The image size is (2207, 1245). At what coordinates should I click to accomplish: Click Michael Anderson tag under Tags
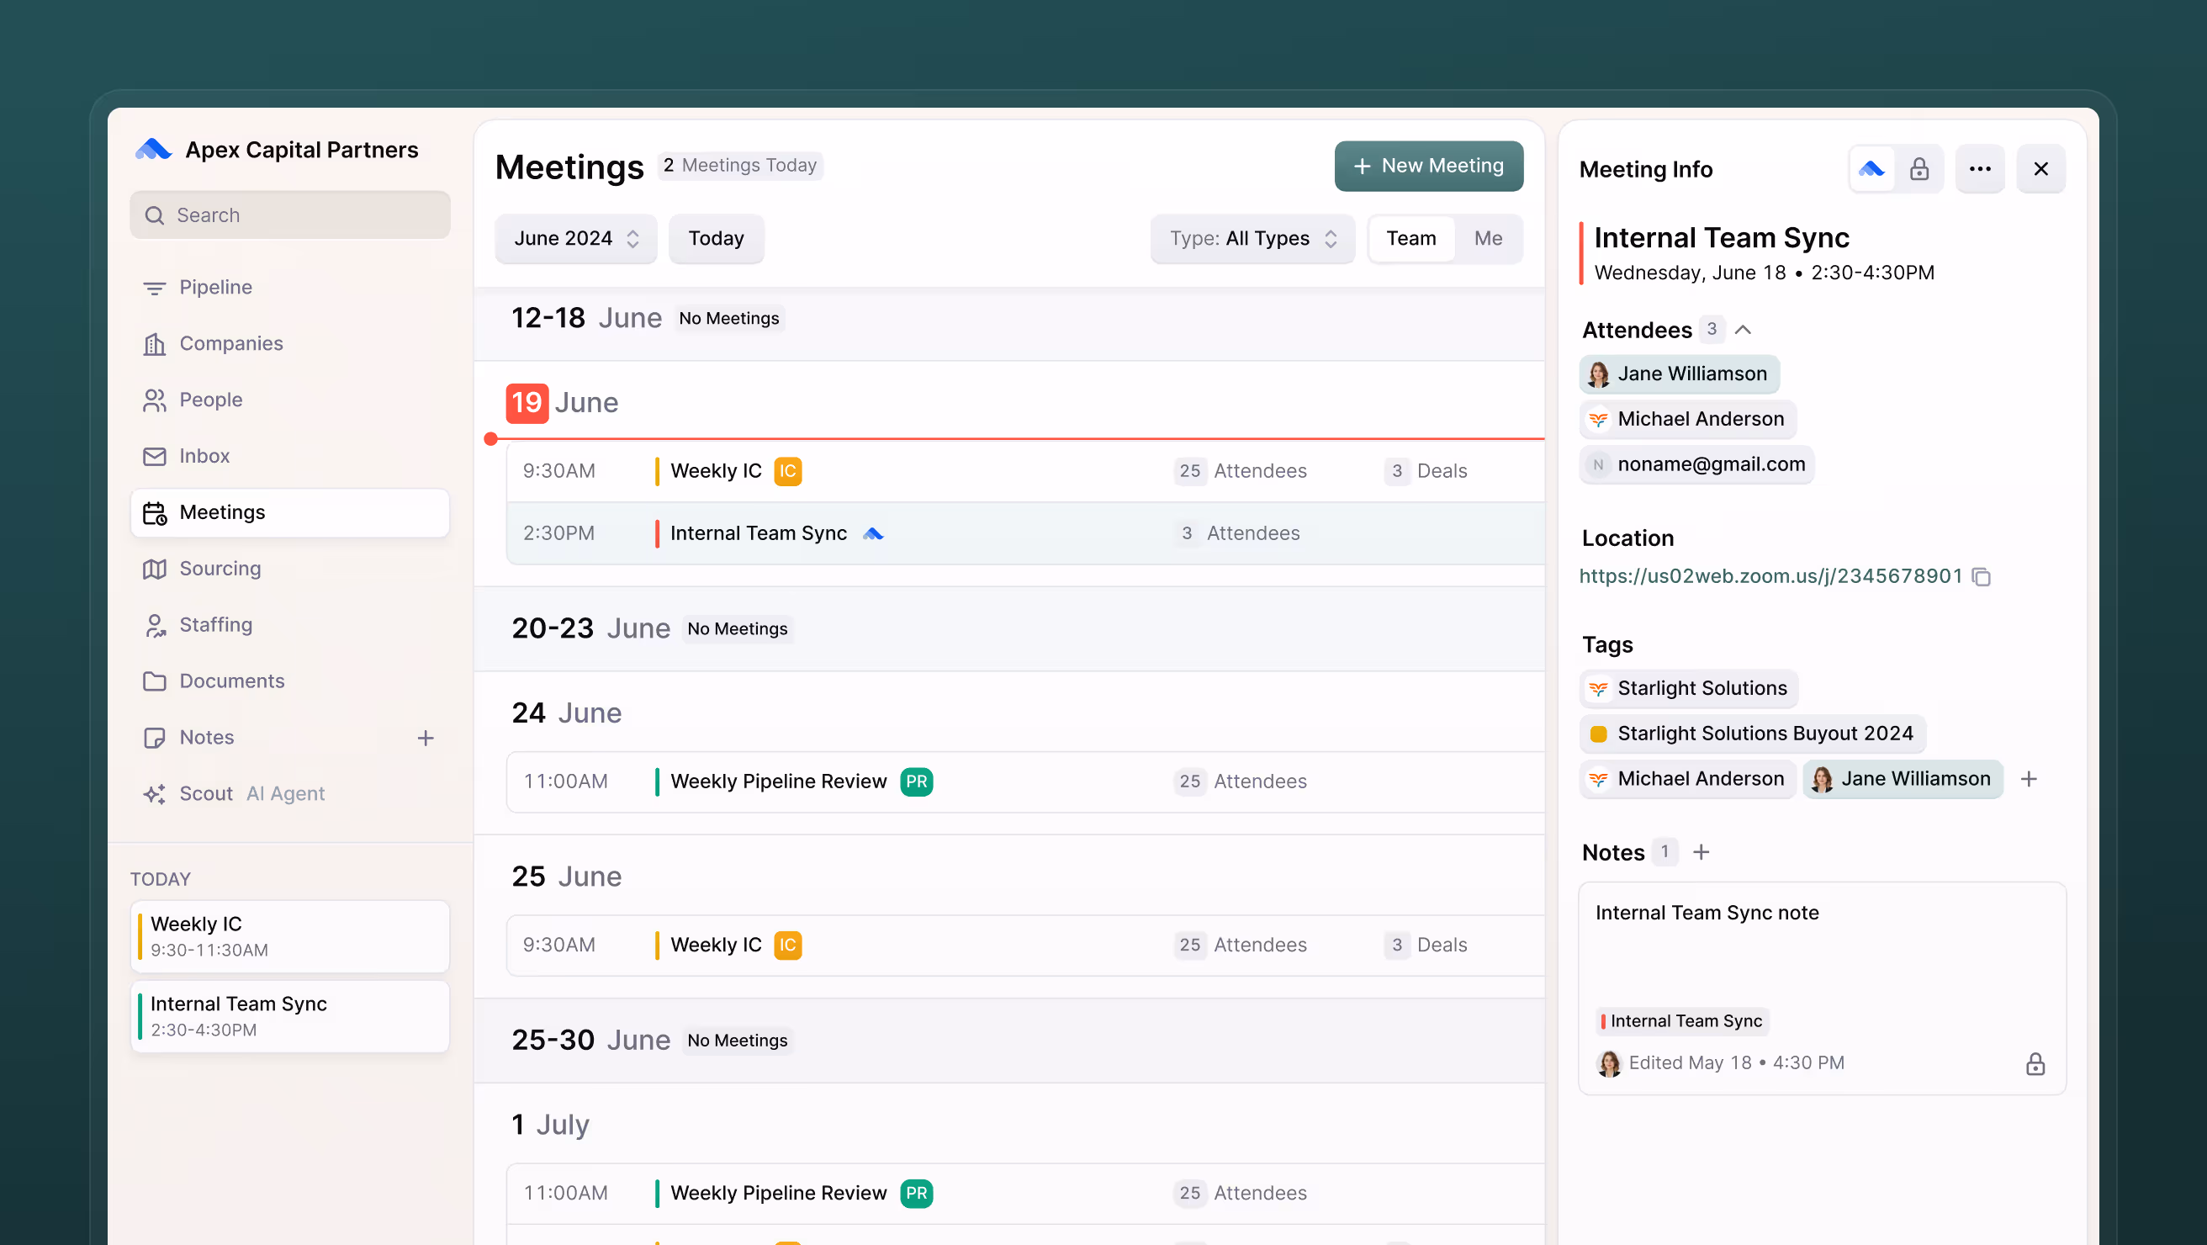point(1688,780)
